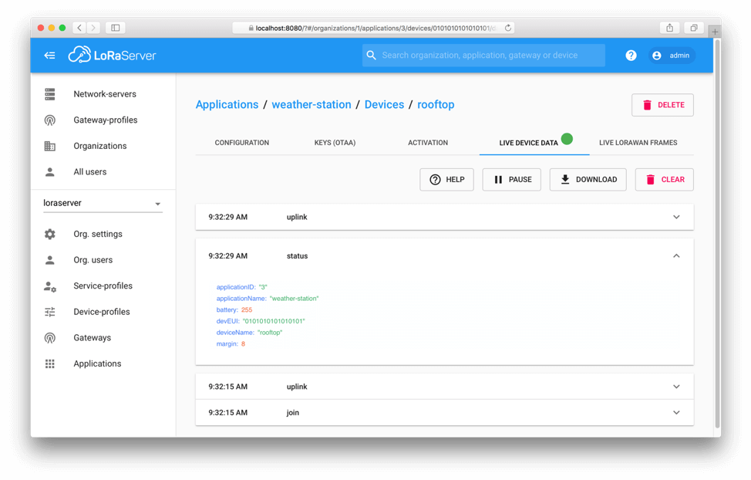This screenshot has width=751, height=480.
Task: Click the Gateways antenna icon
Action: [x=50, y=337]
